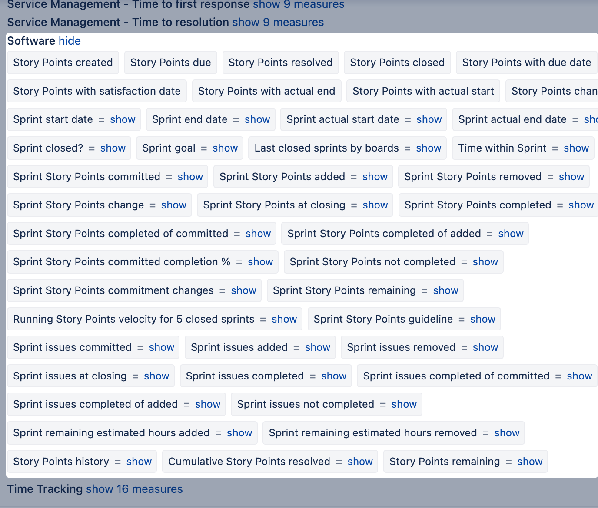Show Time within Sprint definition
The width and height of the screenshot is (598, 508).
576,148
